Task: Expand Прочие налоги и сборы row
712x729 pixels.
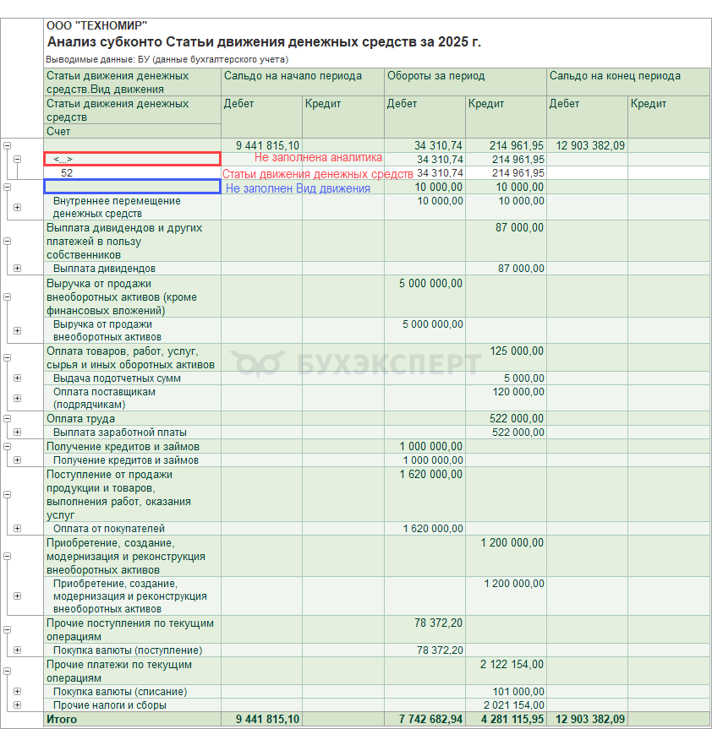Action: [17, 705]
